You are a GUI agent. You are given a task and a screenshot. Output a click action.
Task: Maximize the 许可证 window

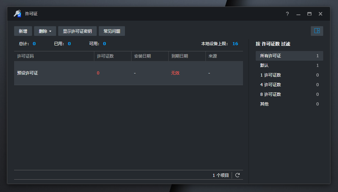[309, 14]
